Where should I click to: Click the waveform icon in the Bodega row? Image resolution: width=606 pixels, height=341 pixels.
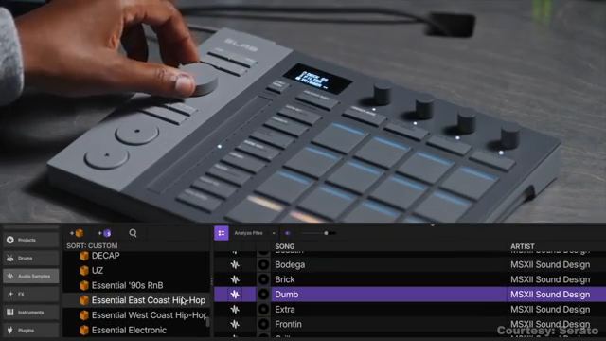click(x=235, y=265)
